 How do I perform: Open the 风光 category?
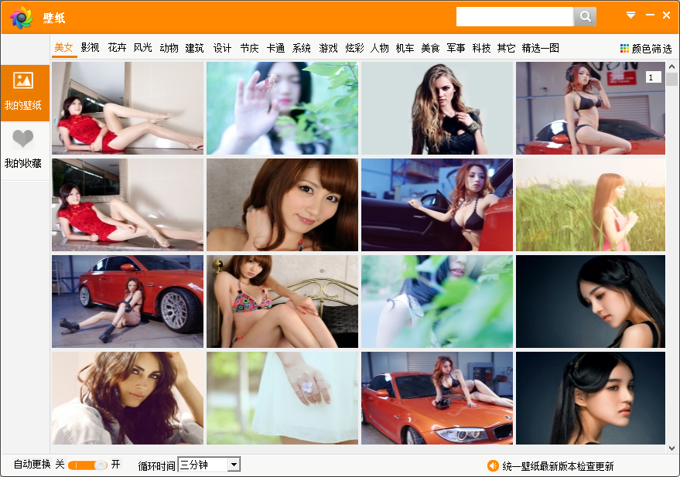(142, 48)
